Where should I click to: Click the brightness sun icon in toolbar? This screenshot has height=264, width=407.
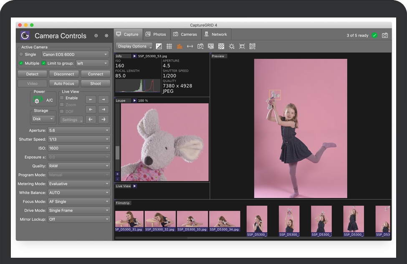[232, 46]
